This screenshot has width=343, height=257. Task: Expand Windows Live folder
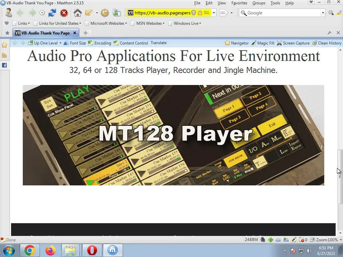pos(185,23)
